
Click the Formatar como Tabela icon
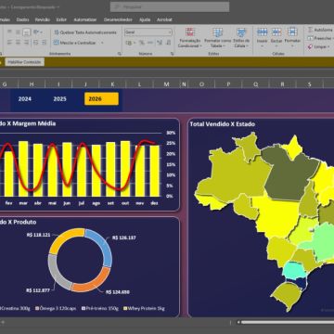217,32
